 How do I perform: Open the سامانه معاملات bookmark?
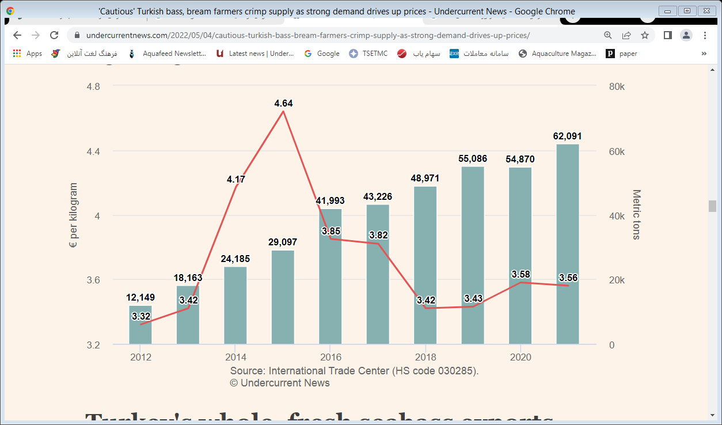(479, 54)
